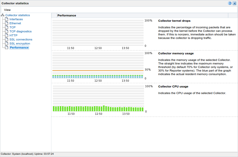Click the Collector CPU usage graph
This screenshot has height=157, width=238.
click(98, 99)
